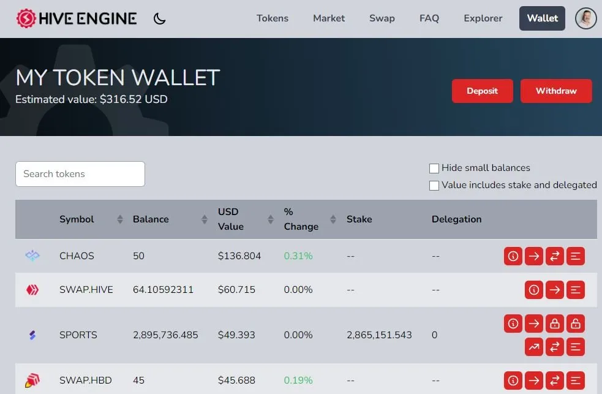The image size is (602, 394).
Task: Click the 0.19% change value
Action: click(x=298, y=380)
